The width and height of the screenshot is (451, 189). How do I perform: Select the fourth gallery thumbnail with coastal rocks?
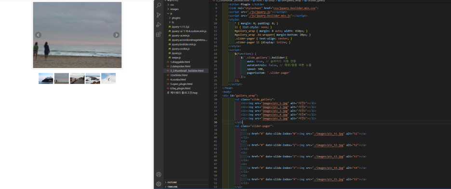[x=93, y=79]
